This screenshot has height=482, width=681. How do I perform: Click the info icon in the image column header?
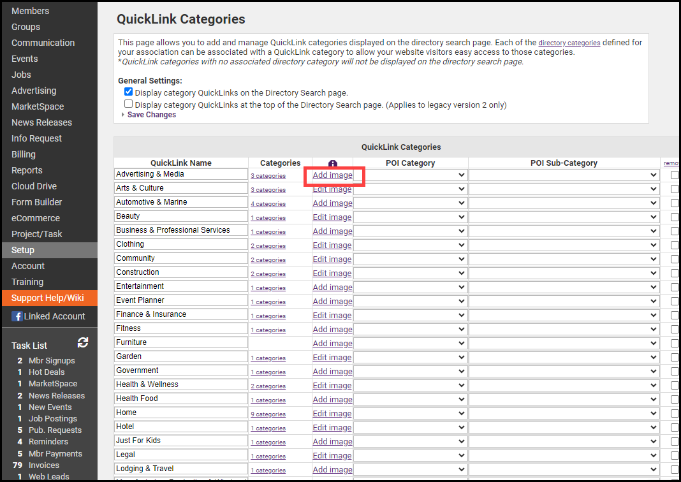[x=332, y=164]
